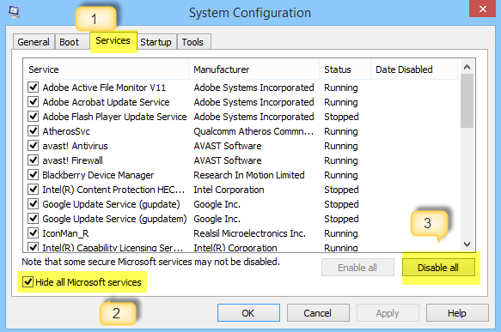This screenshot has width=501, height=332.
Task: Click the scrollbar up arrow
Action: [x=467, y=67]
